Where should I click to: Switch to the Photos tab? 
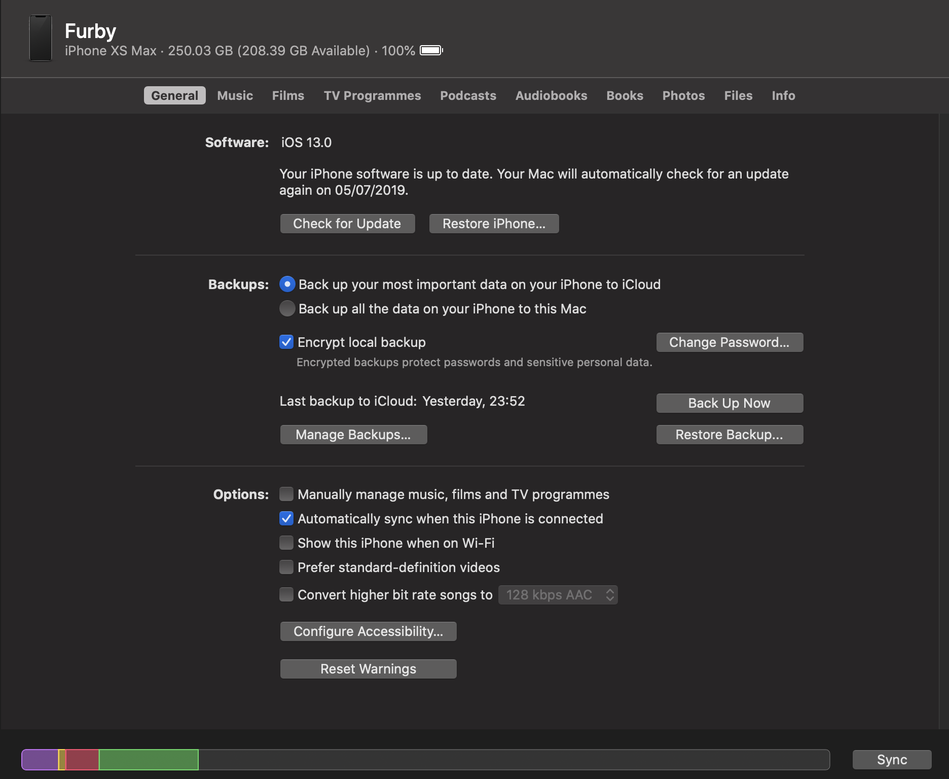pyautogui.click(x=683, y=95)
